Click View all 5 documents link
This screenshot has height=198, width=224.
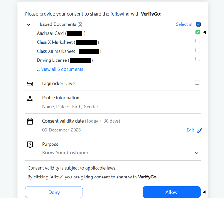pos(60,69)
